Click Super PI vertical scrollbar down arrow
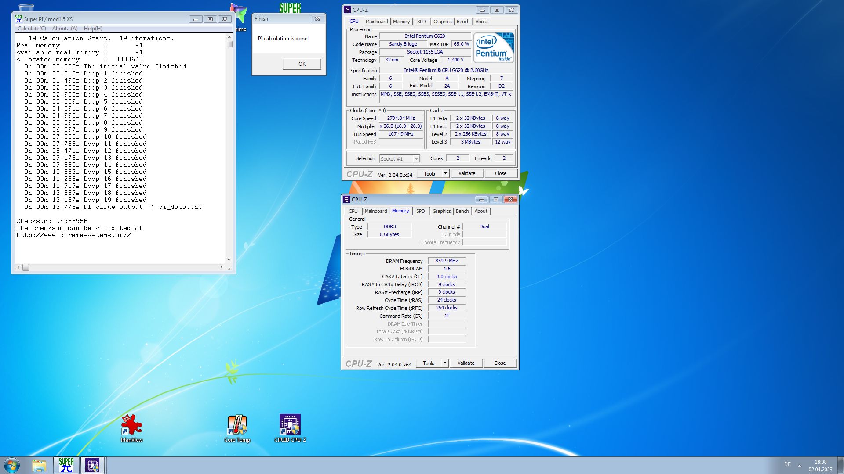The image size is (844, 474). tap(229, 260)
